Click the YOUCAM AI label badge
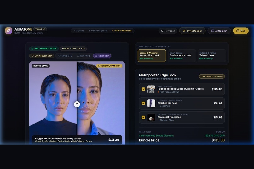The width and height of the screenshot is (254, 169). (40, 29)
